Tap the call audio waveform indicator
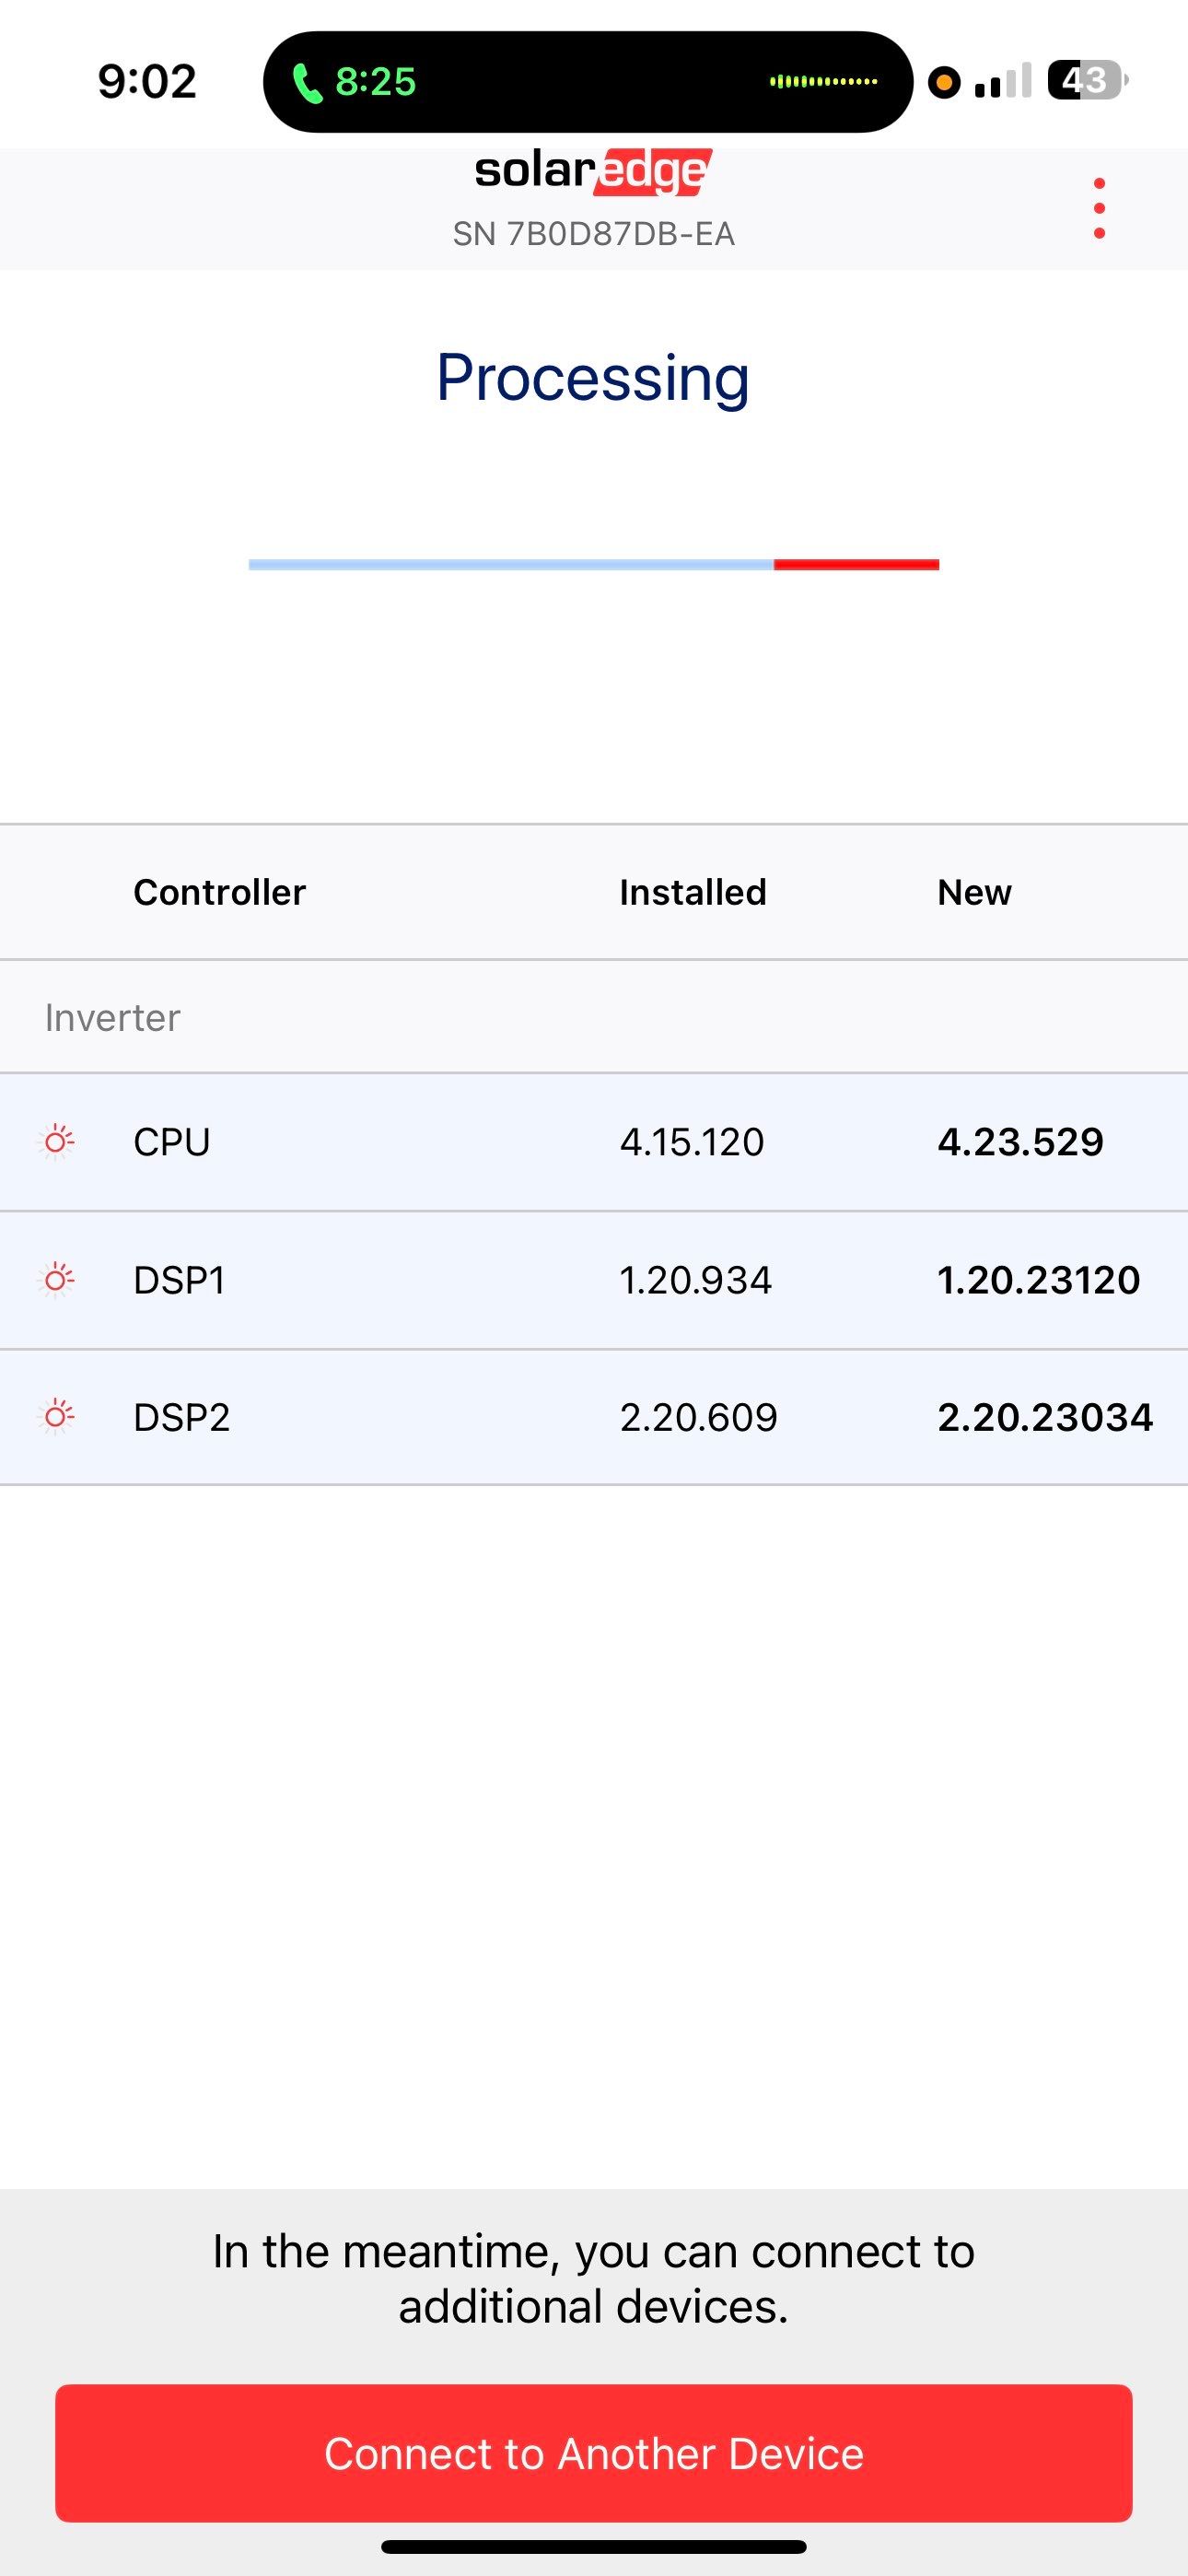The image size is (1188, 2576). click(x=823, y=81)
